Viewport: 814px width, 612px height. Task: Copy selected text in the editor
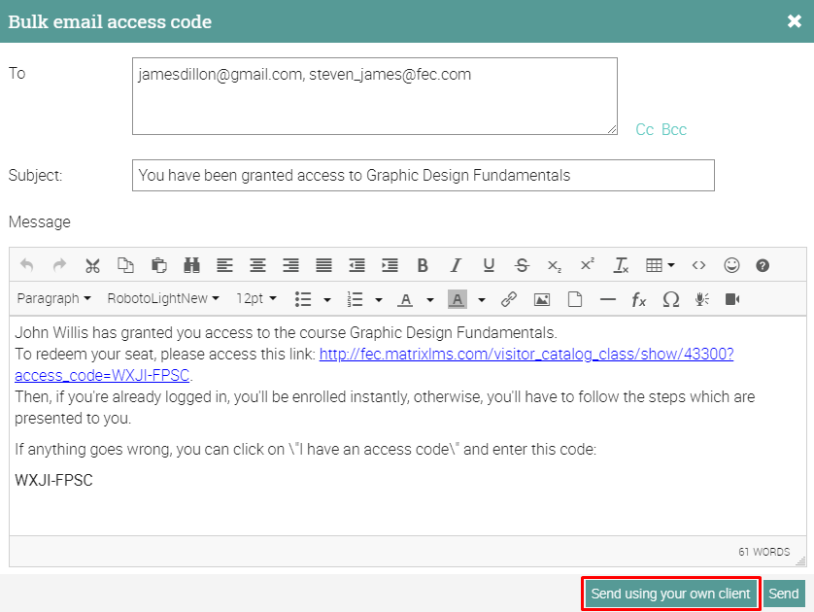pyautogui.click(x=125, y=265)
